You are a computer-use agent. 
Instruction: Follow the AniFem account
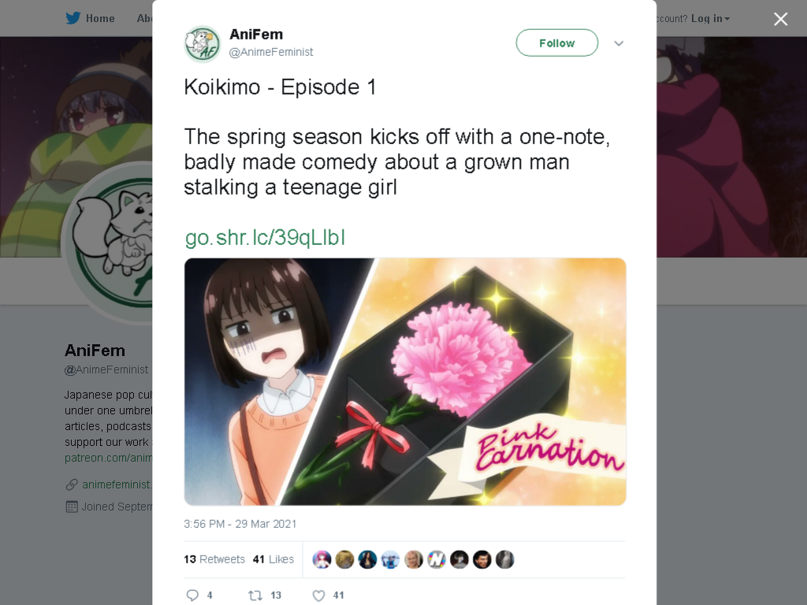tap(557, 43)
